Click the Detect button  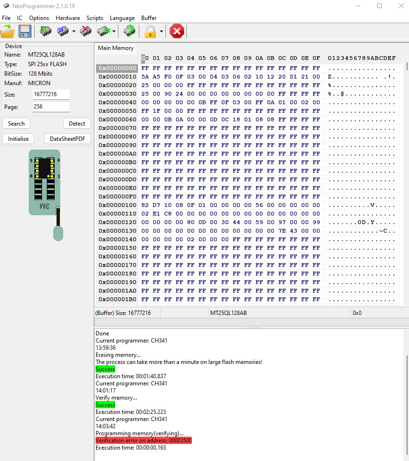point(77,124)
